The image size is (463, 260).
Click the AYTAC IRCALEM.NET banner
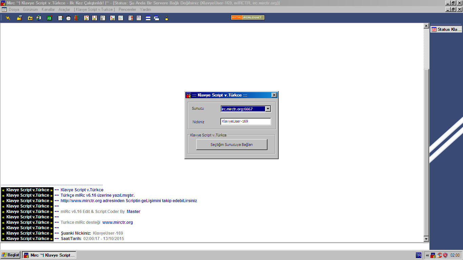point(248,17)
